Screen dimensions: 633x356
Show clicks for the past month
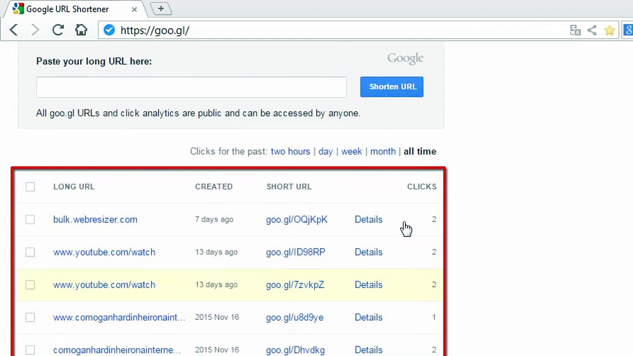pyautogui.click(x=383, y=151)
